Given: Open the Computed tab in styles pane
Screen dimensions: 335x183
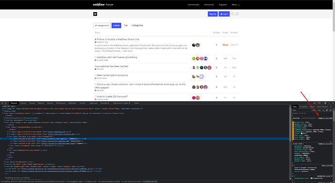Looking at the screenshot, I should click(x=303, y=107).
